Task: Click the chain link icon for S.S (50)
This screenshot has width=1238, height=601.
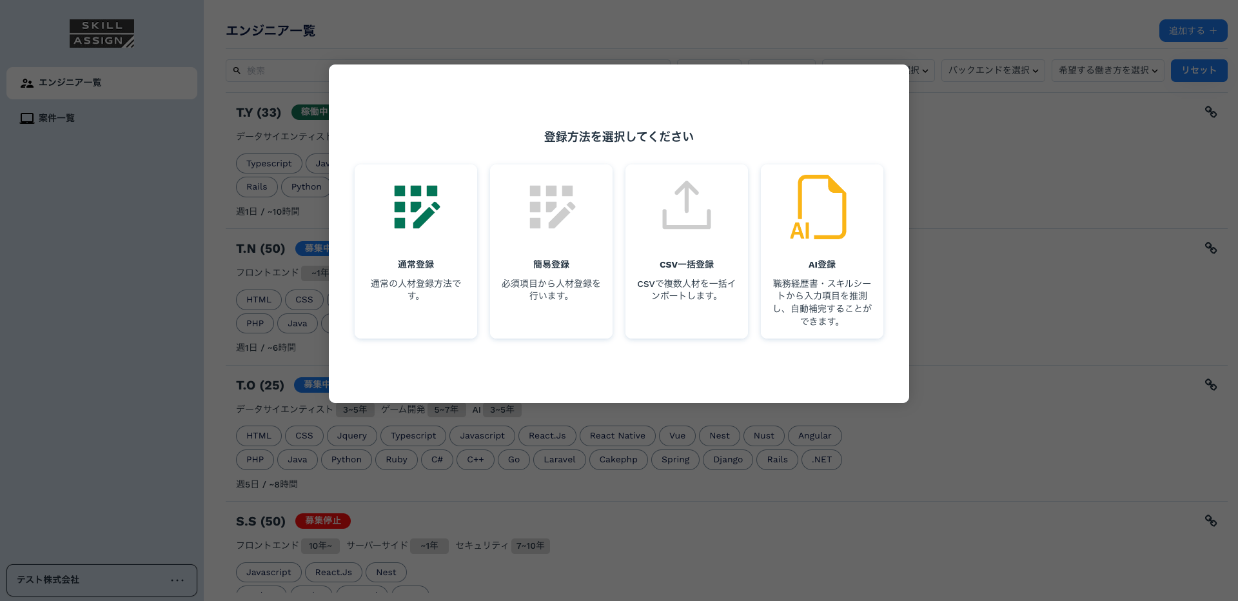Action: coord(1211,521)
